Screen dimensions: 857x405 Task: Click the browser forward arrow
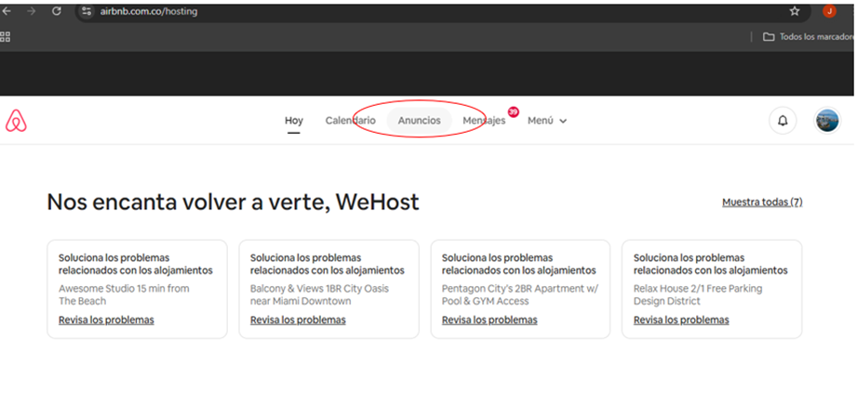[x=31, y=11]
